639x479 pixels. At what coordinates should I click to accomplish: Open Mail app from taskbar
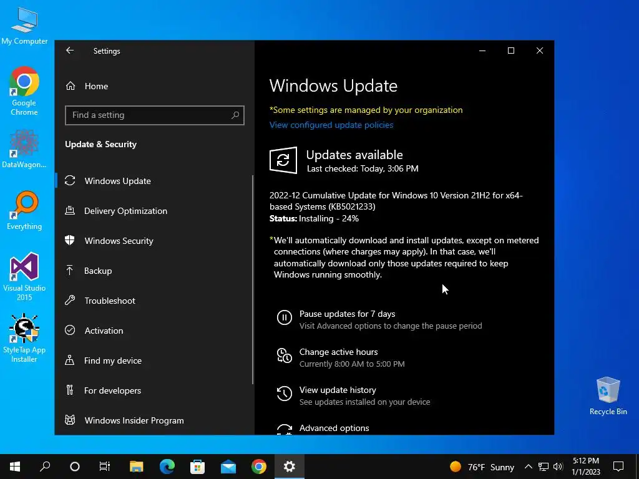click(228, 467)
